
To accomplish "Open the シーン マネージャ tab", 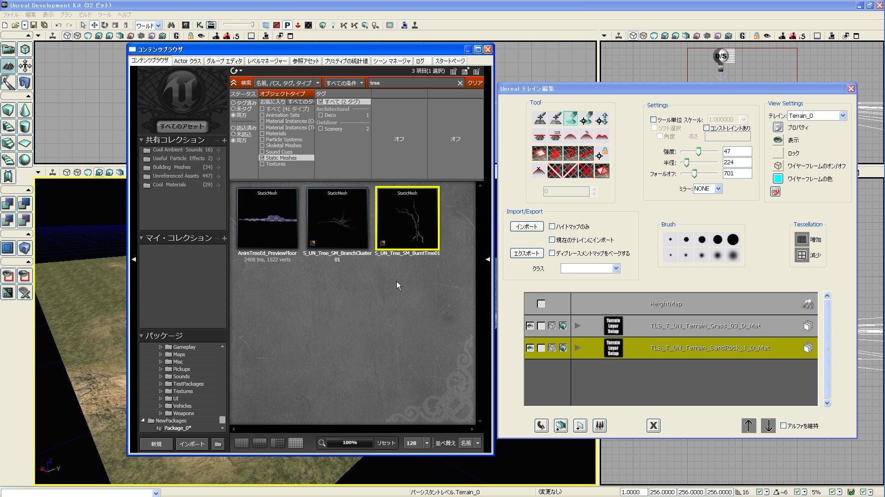I will [391, 61].
